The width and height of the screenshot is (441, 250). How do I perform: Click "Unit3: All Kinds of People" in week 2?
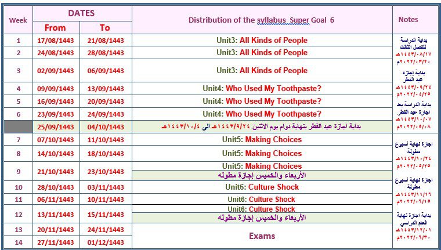click(262, 53)
